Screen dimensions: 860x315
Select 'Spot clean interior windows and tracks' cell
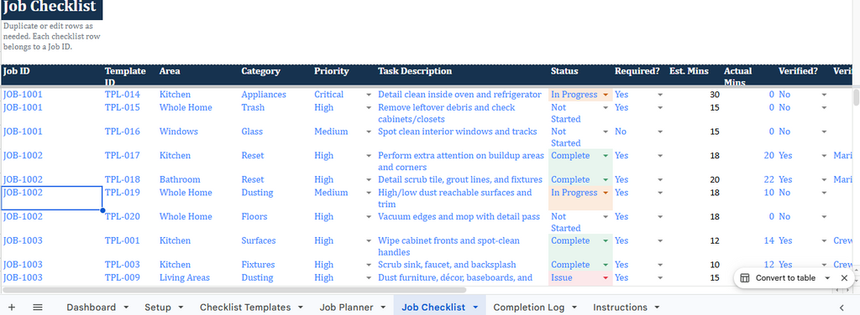463,137
